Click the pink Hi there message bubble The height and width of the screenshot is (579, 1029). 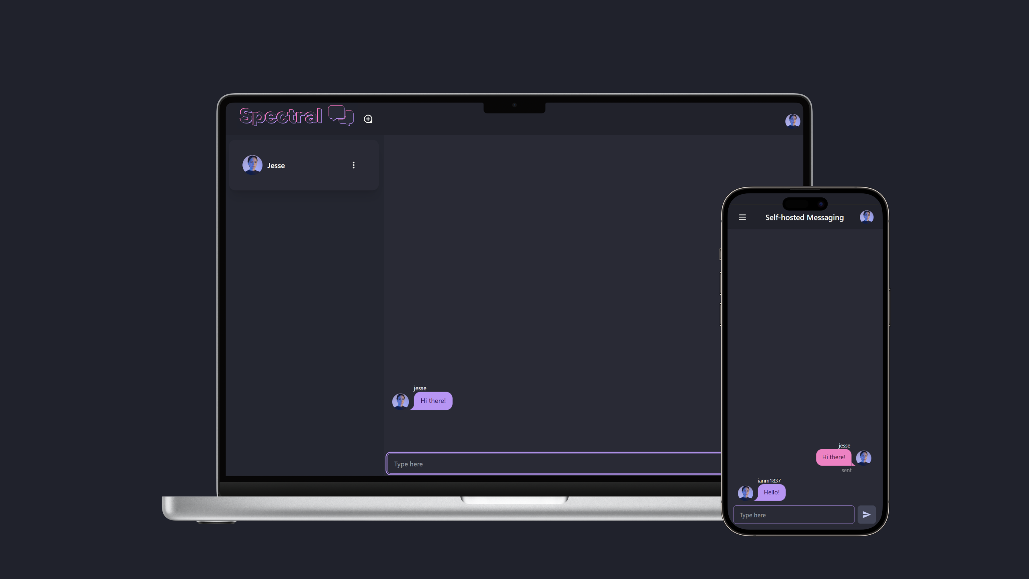pos(833,457)
